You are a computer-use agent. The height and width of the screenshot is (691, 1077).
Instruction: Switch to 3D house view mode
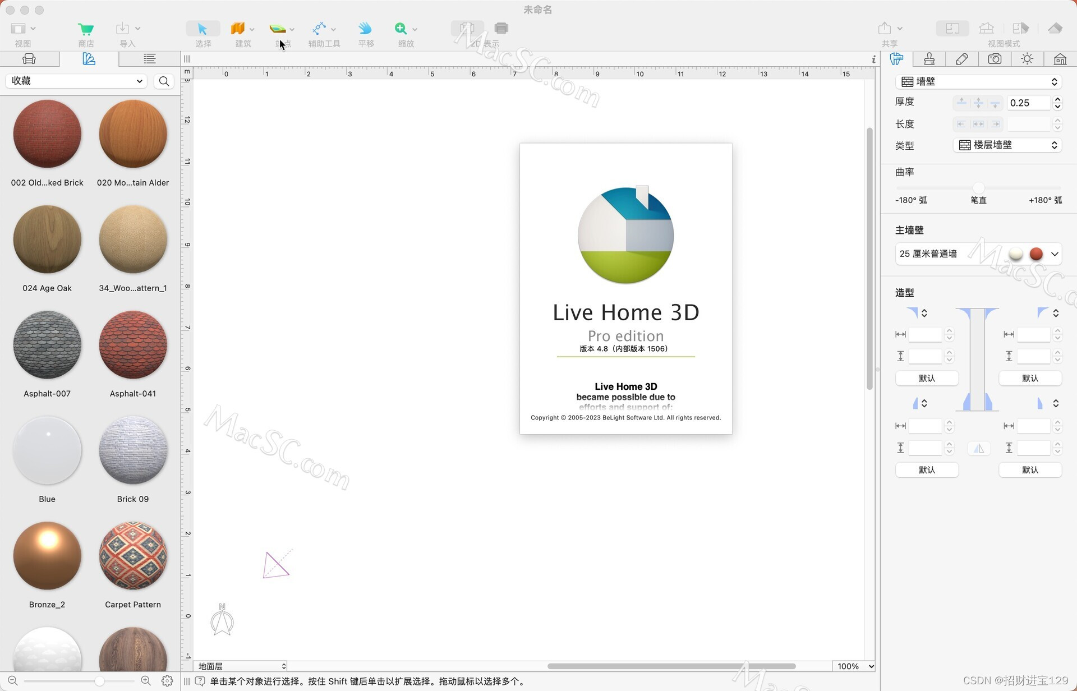pos(986,28)
